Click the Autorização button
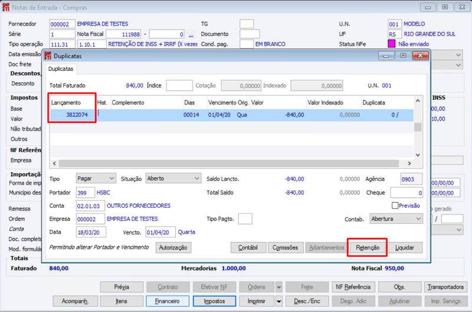The width and height of the screenshot is (472, 312). (173, 248)
